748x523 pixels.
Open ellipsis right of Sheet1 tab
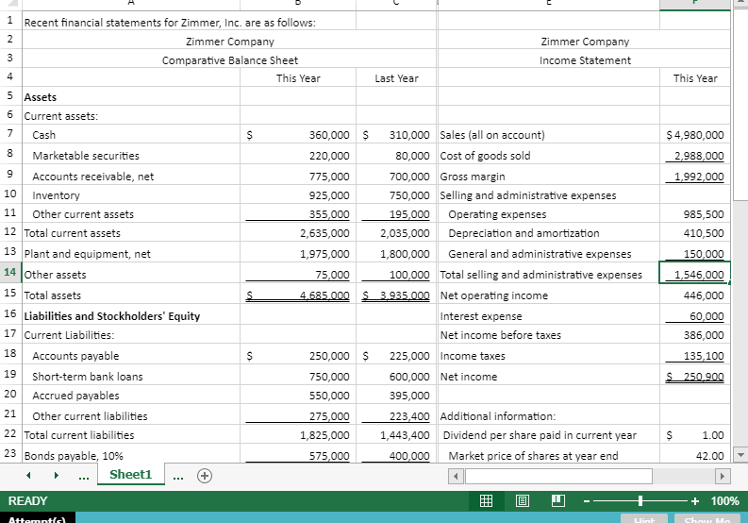(178, 476)
